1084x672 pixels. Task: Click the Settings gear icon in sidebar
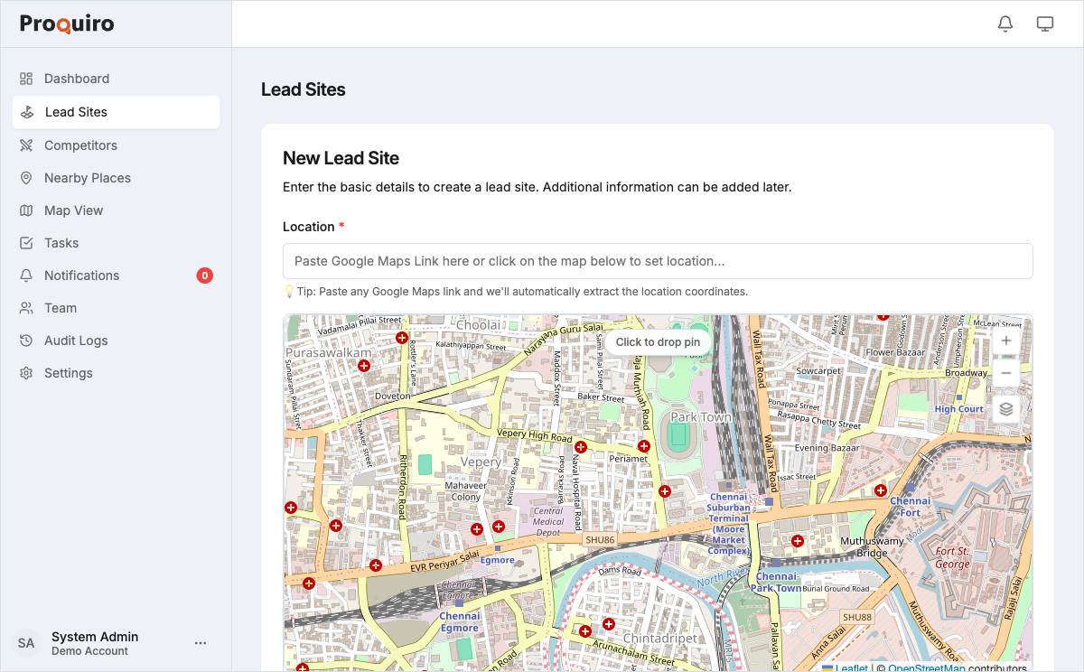pos(26,373)
